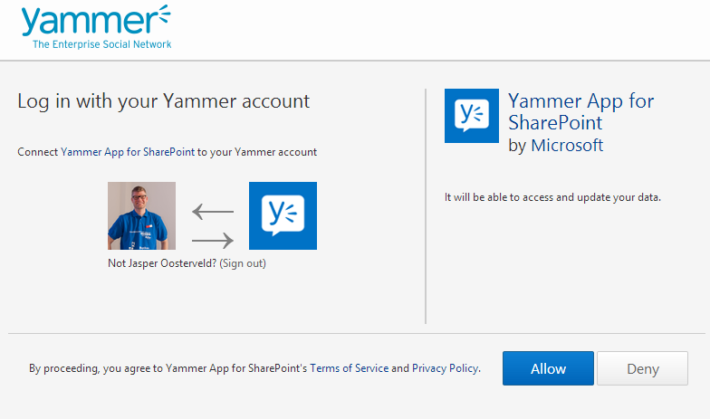Click the Yammer logo in the header

coord(96,27)
